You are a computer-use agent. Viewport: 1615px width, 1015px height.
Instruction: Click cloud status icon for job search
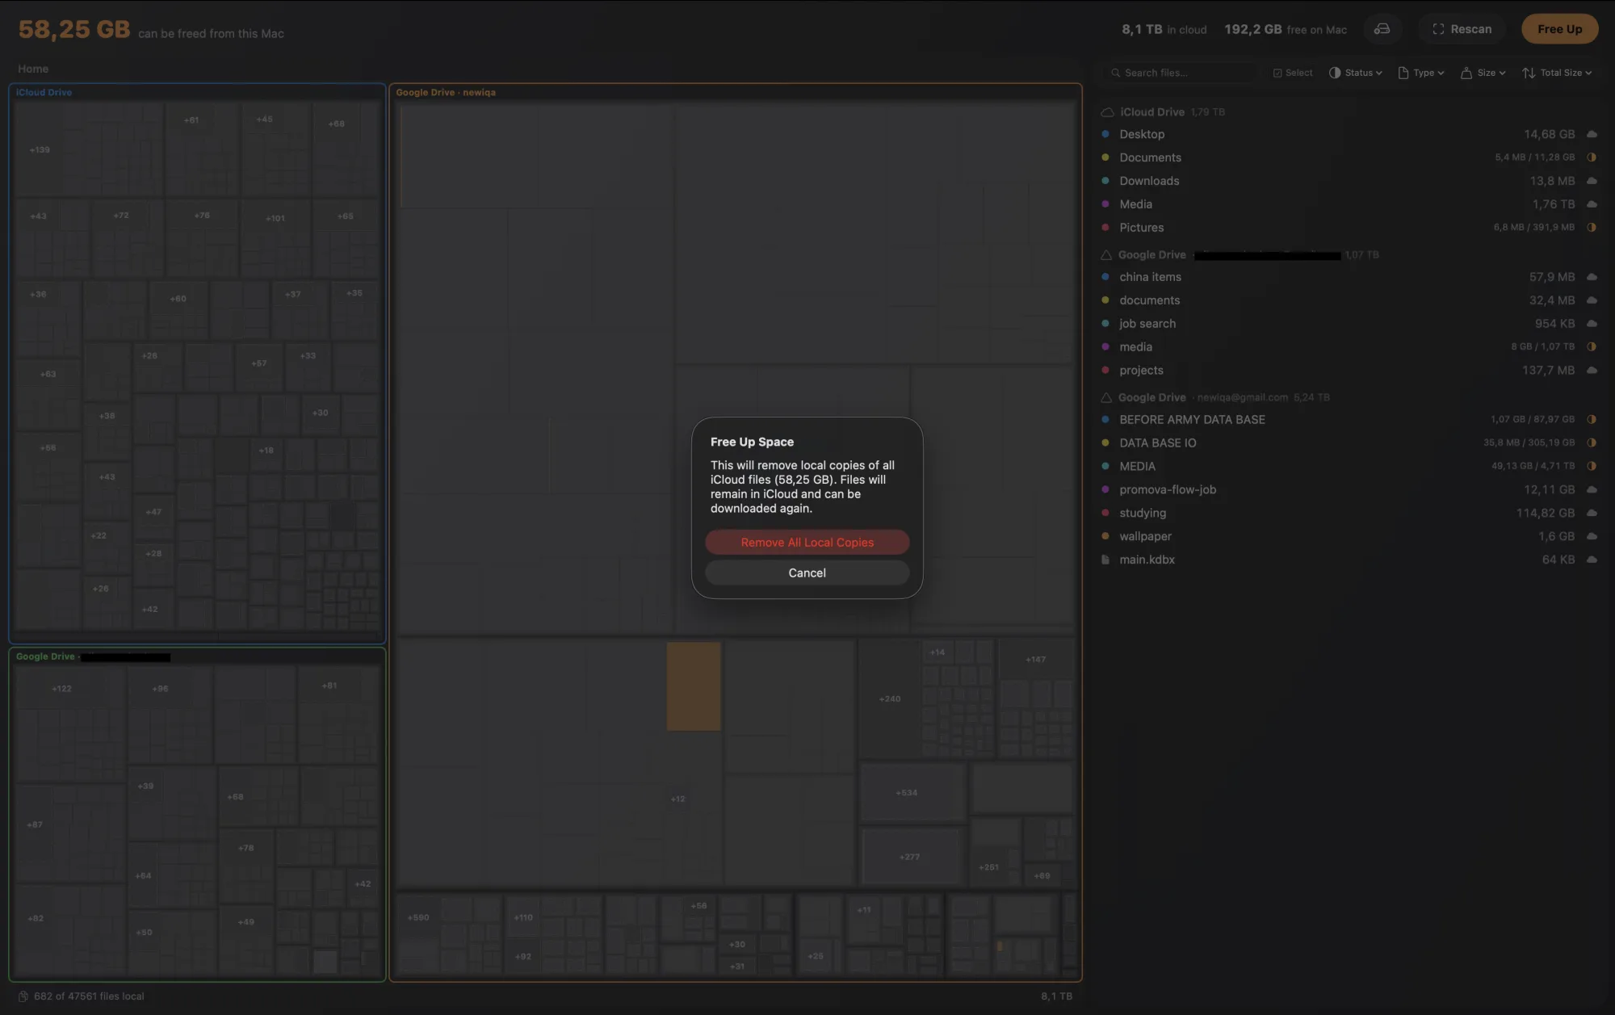(1592, 324)
